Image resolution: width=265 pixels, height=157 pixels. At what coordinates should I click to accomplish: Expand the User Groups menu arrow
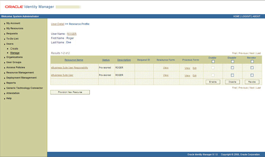click(x=5, y=63)
